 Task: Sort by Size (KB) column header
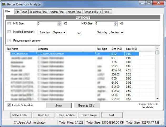tap(117, 49)
